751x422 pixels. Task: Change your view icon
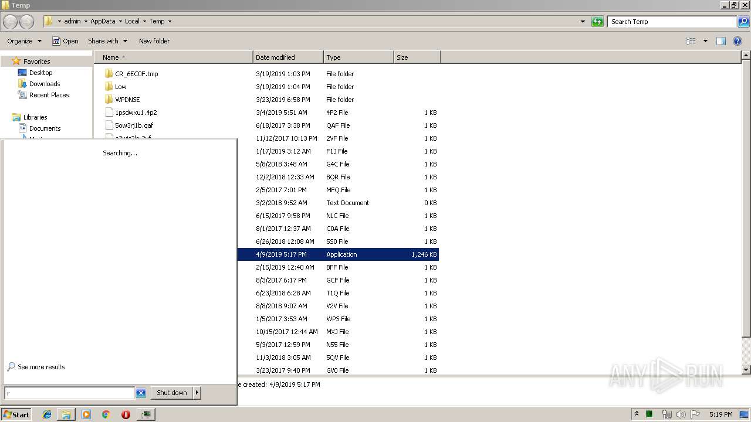click(691, 41)
